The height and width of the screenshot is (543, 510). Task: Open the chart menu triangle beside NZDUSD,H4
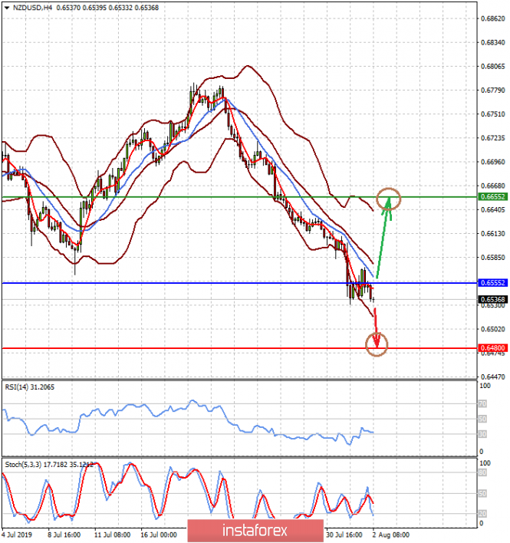coord(7,8)
